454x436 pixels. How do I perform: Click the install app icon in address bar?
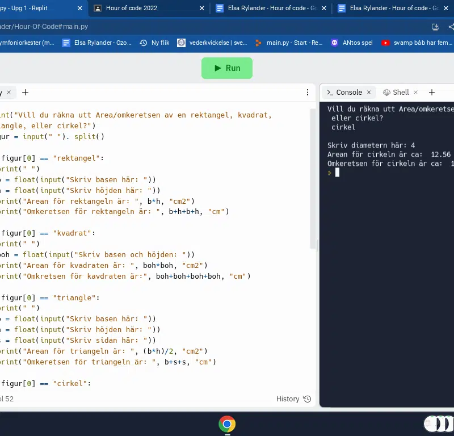click(435, 27)
